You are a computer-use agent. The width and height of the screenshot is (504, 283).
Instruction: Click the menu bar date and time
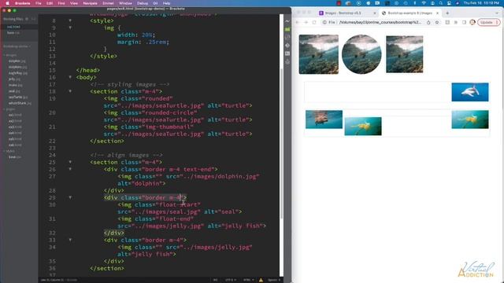pyautogui.click(x=481, y=3)
